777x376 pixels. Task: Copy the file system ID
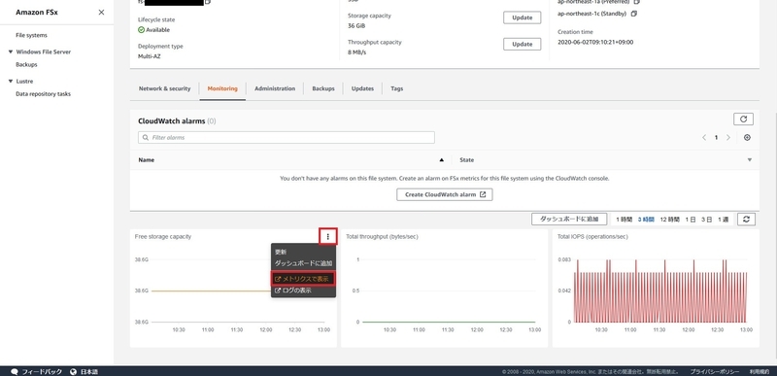(208, 2)
